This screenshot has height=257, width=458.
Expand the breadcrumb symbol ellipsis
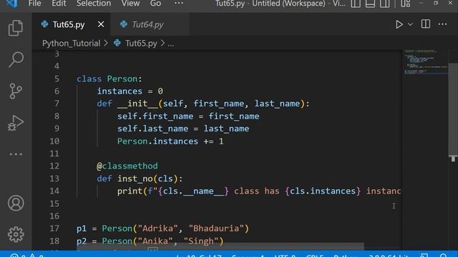click(x=171, y=44)
